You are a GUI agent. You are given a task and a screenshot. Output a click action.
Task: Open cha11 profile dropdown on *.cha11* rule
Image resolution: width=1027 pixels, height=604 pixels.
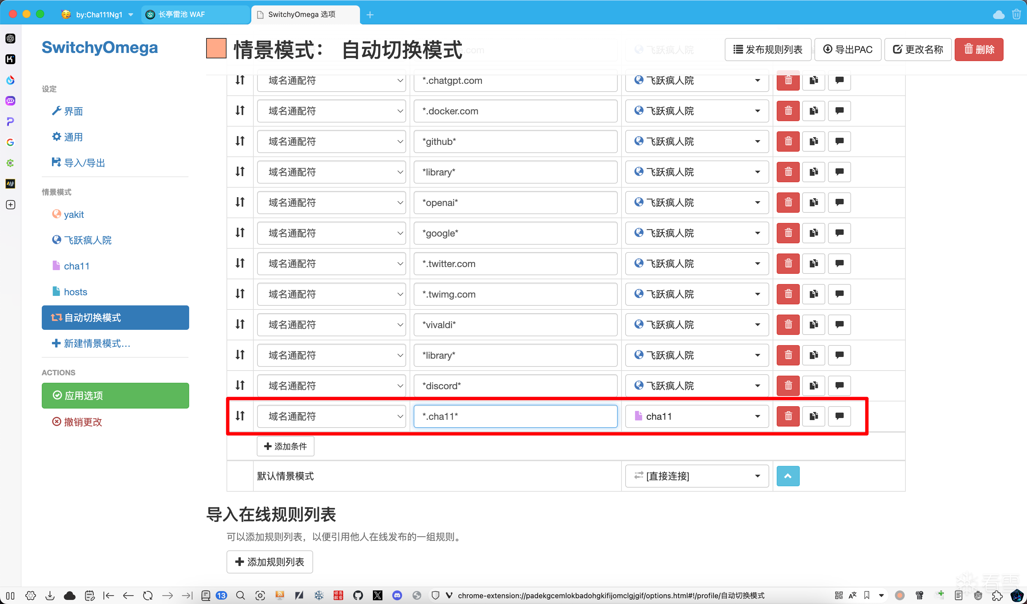tap(697, 416)
